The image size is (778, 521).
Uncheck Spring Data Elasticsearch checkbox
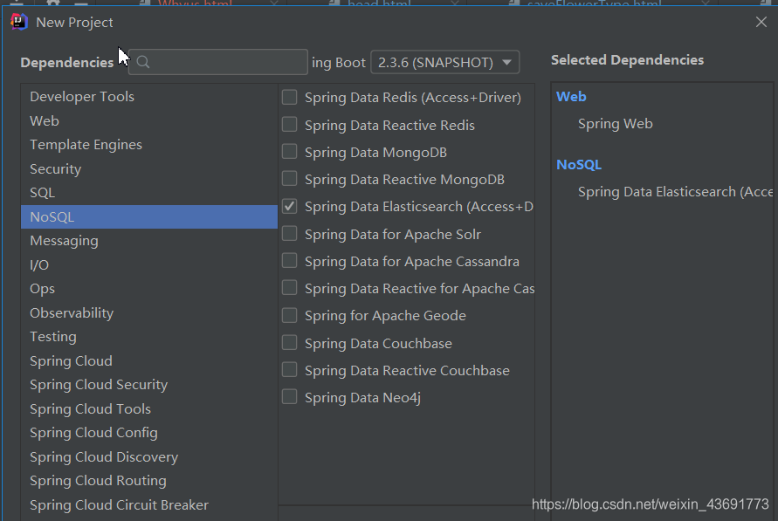tap(290, 206)
